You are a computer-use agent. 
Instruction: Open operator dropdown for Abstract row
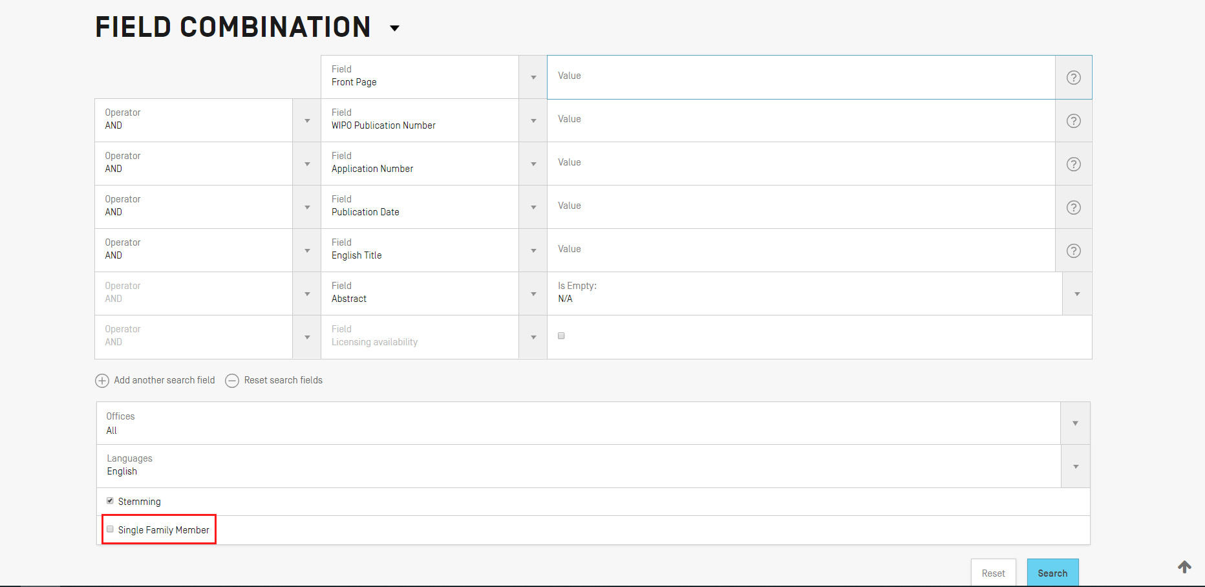pos(307,294)
